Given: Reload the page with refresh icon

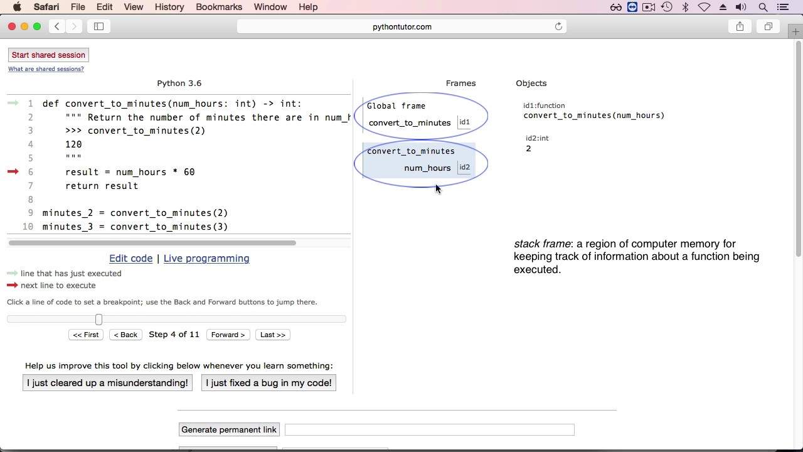Looking at the screenshot, I should 558,26.
